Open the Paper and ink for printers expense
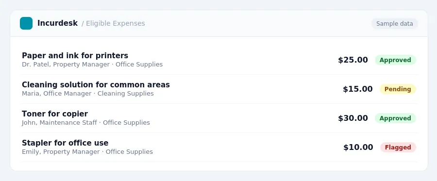437x181 pixels. (x=219, y=60)
